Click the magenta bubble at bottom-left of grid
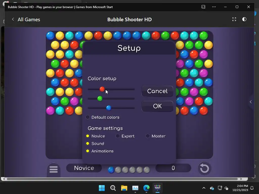Image resolution: width=259 pixels, height=194 pixels. pyautogui.click(x=50, y=111)
